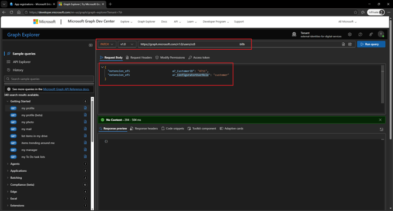The height and width of the screenshot is (211, 393).
Task: Switch to the Request Headers tab
Action: (139, 57)
